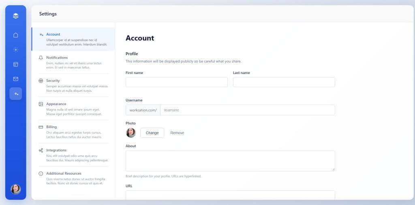This screenshot has height=205, width=415.
Task: Click the Last name label
Action: tap(242, 73)
